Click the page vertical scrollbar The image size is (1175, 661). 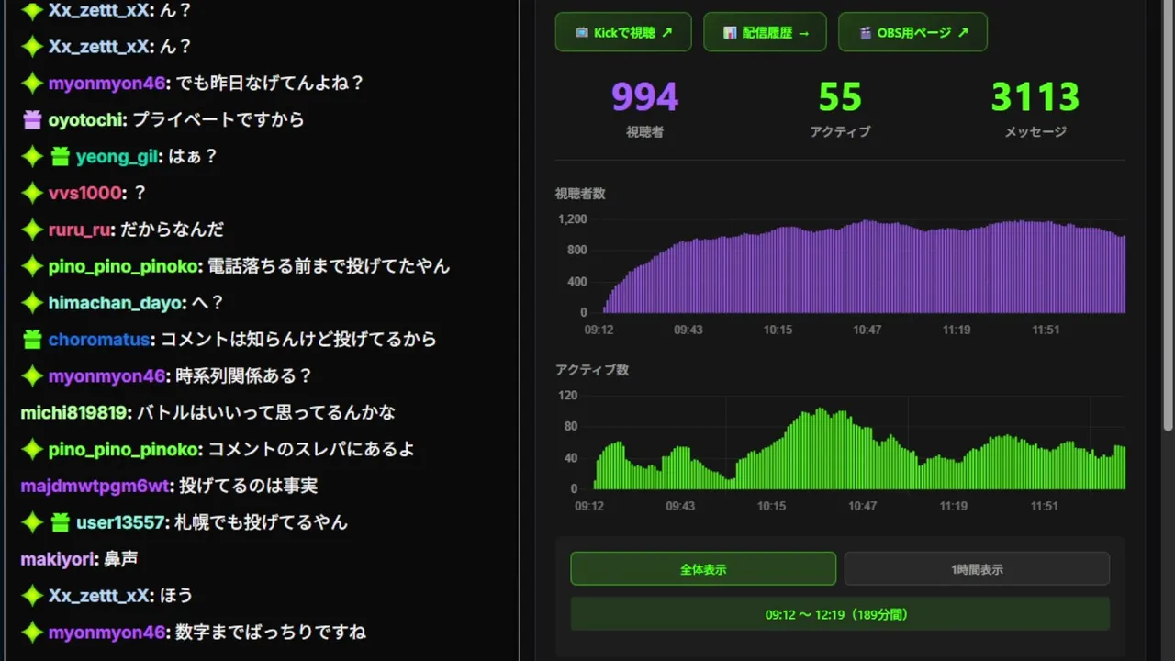tap(1168, 216)
